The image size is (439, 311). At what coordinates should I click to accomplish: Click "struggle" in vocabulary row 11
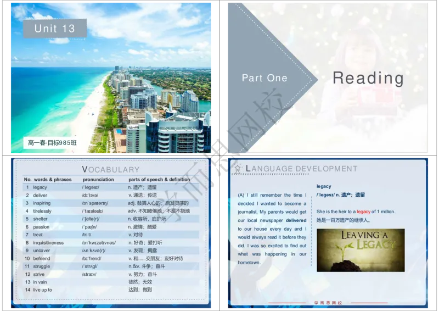[42, 266]
